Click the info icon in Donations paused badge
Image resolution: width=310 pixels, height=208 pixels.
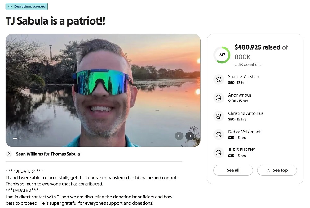(x=10, y=7)
